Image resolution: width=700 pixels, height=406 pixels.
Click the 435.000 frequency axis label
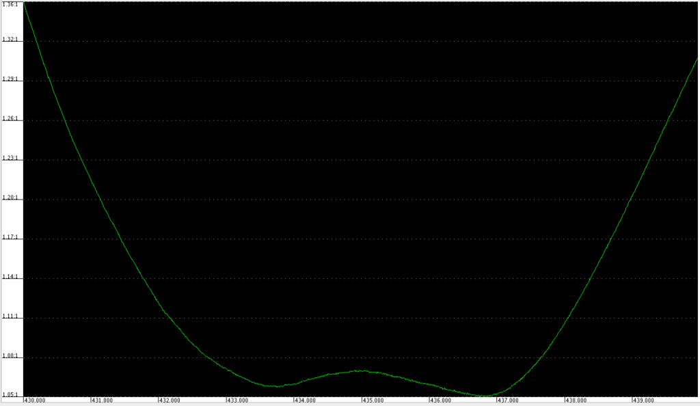[373, 401]
